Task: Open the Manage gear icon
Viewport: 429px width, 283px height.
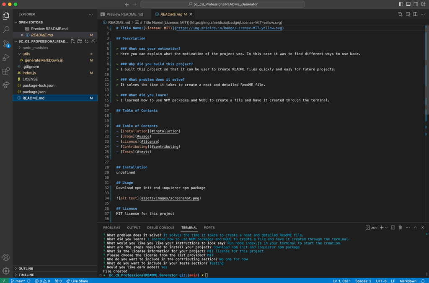Action: point(6,270)
